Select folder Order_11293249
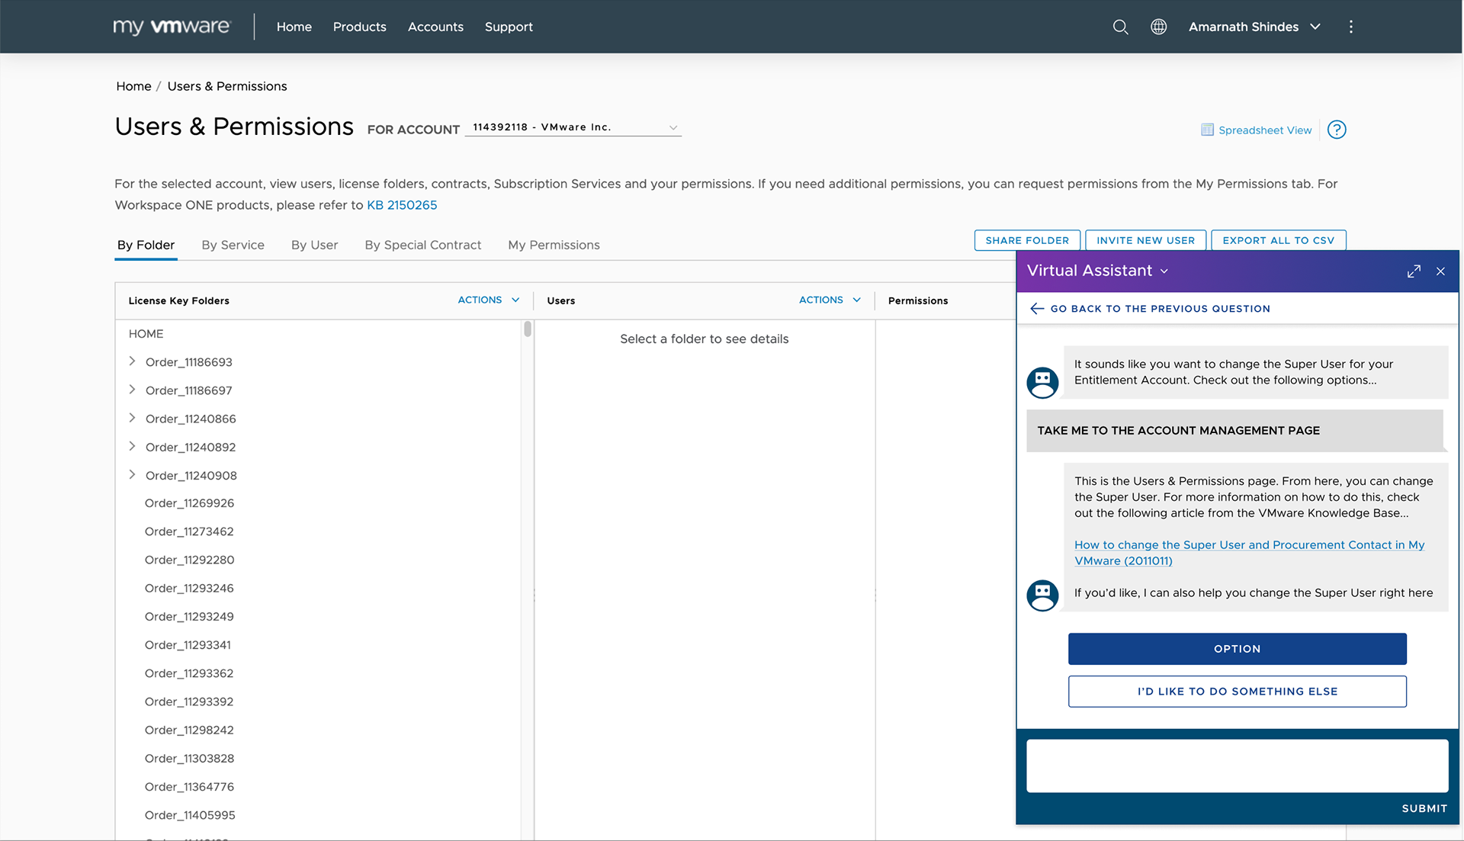1464x841 pixels. tap(189, 616)
